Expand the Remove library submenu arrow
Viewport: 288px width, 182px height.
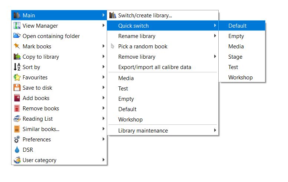pos(215,57)
